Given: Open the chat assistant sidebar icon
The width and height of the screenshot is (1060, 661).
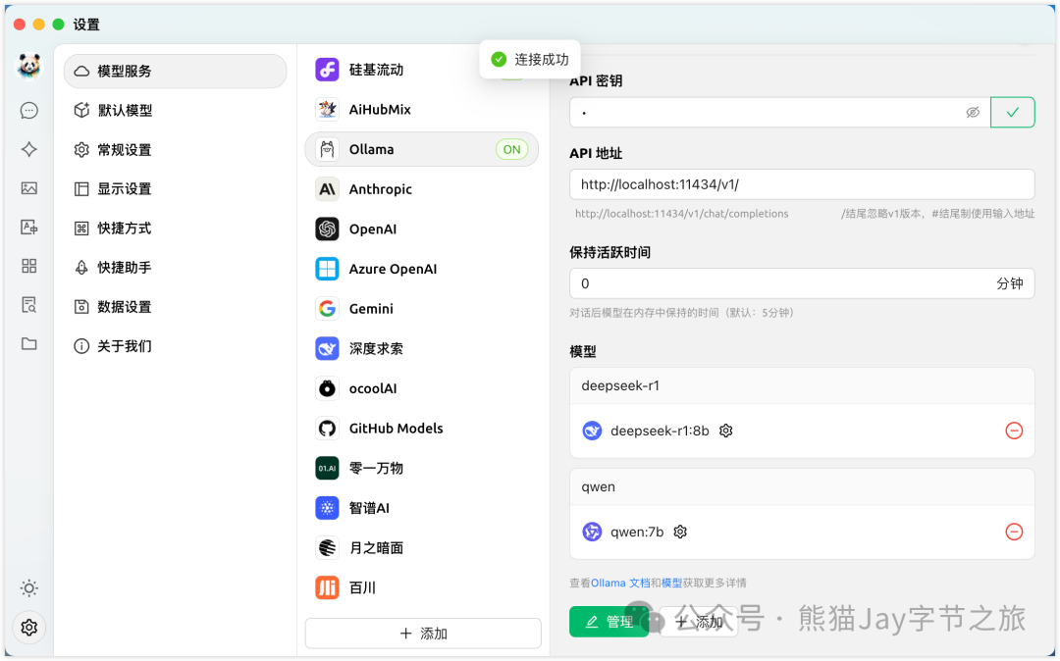Looking at the screenshot, I should 29,110.
